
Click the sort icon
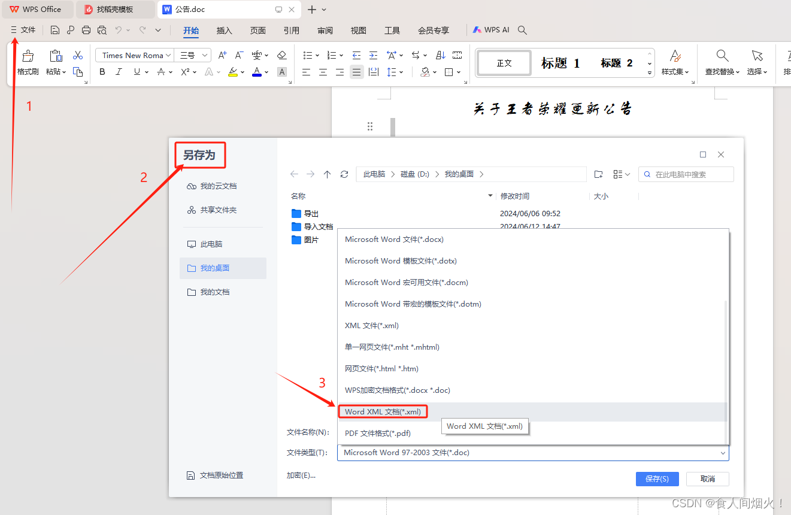(441, 55)
